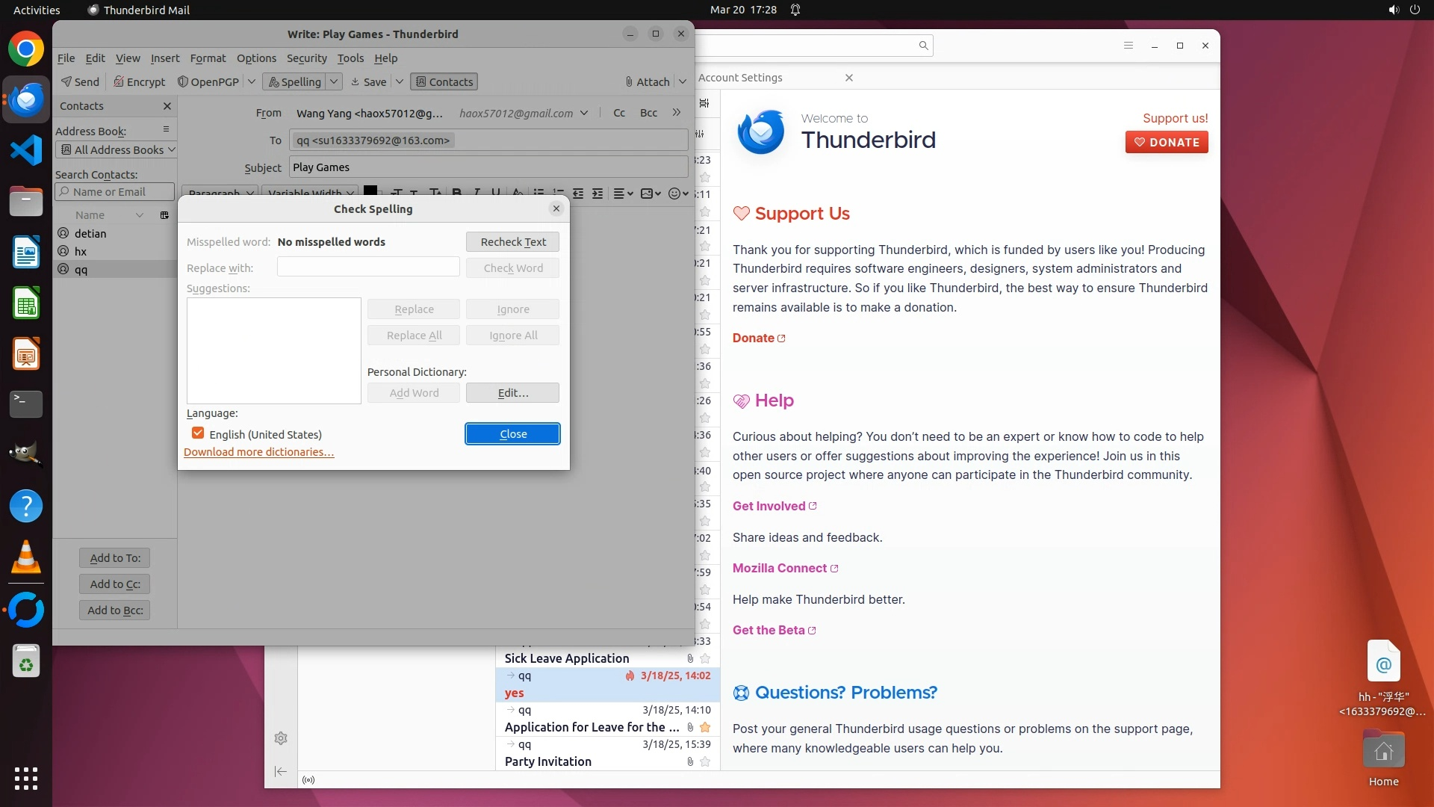Unstar the Application for Leave message

point(705,727)
